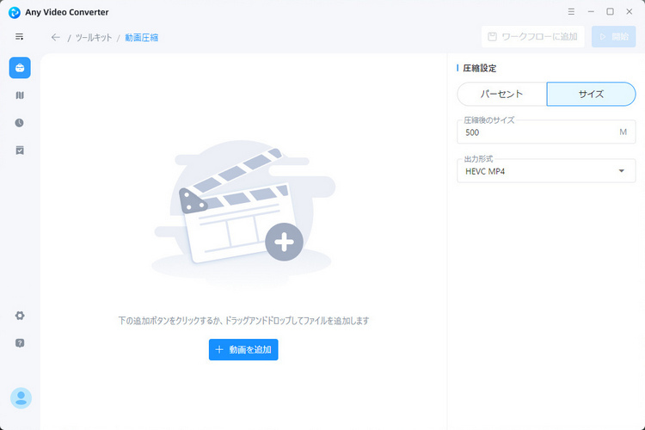Screen dimensions: 645x430
Task: Expand the 出力形式 dropdown arrow
Action: 622,171
